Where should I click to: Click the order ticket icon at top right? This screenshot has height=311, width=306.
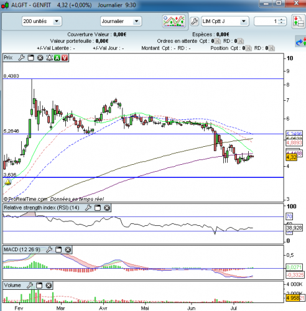coord(298,21)
